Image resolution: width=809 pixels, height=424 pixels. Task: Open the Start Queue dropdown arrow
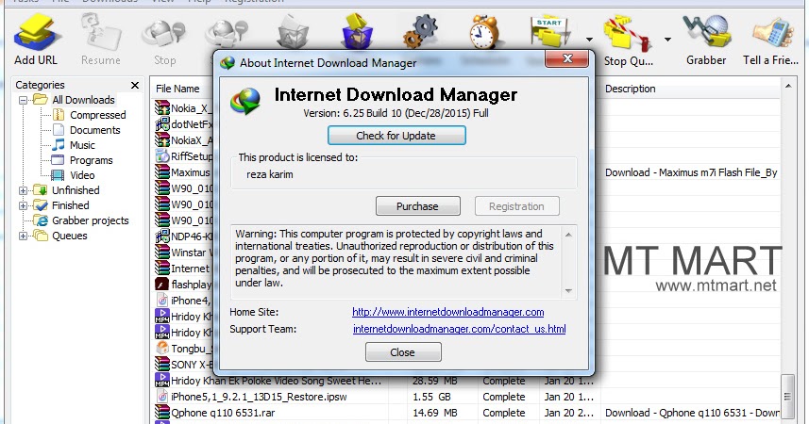tap(589, 40)
